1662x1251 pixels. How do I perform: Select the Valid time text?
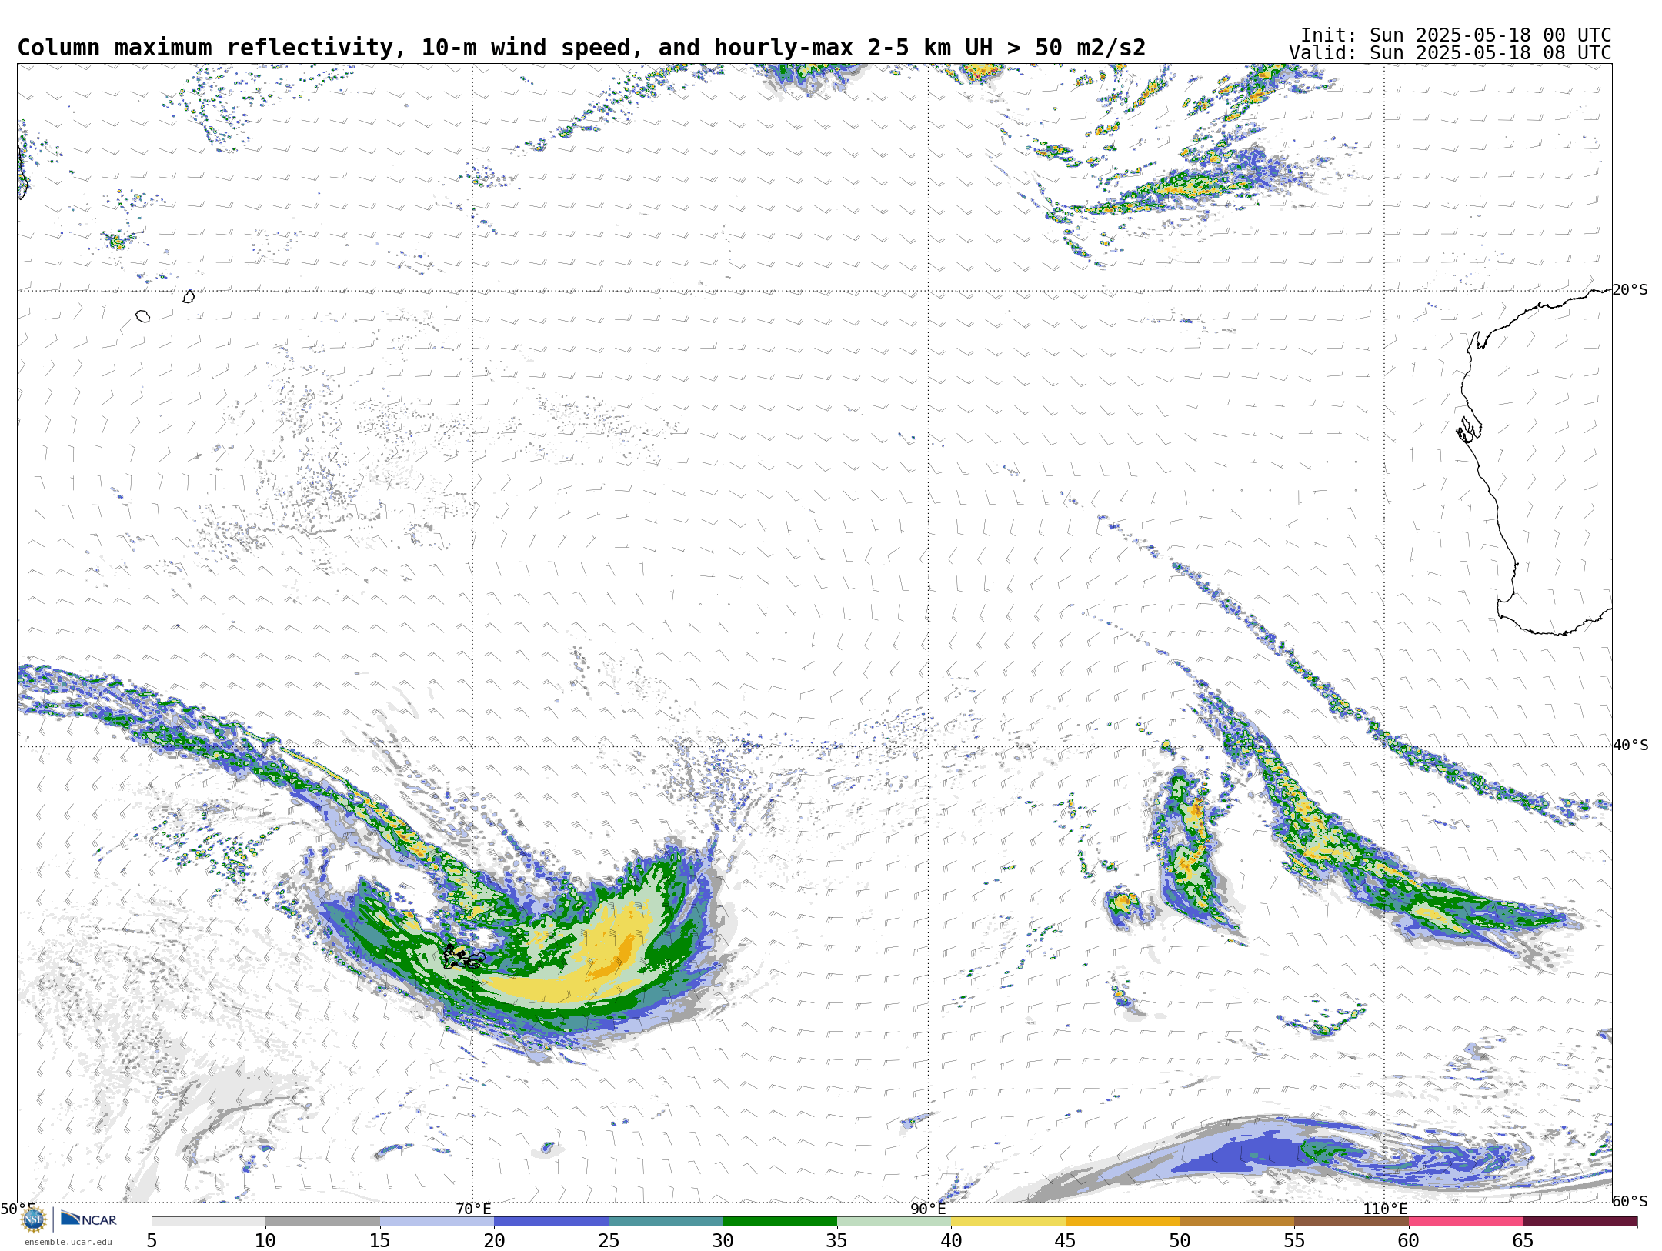(x=1450, y=53)
